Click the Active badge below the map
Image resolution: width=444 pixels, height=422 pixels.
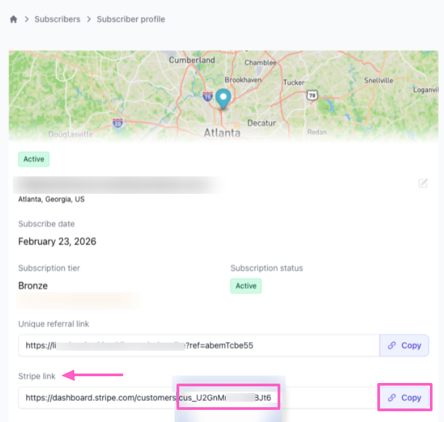(34, 160)
